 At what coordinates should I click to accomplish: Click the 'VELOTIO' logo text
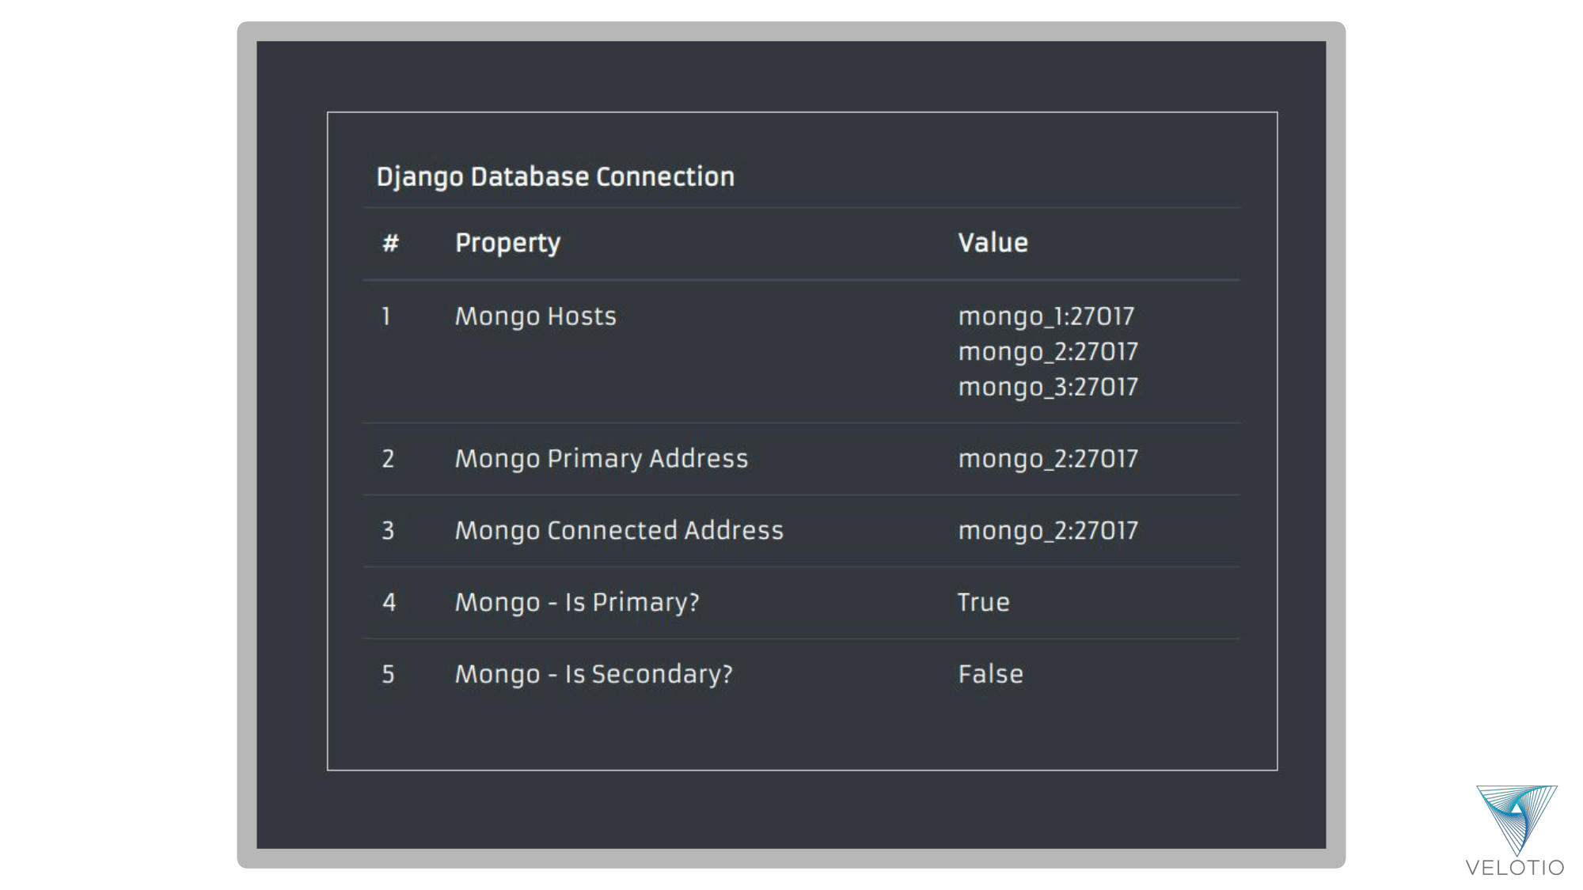(1515, 868)
